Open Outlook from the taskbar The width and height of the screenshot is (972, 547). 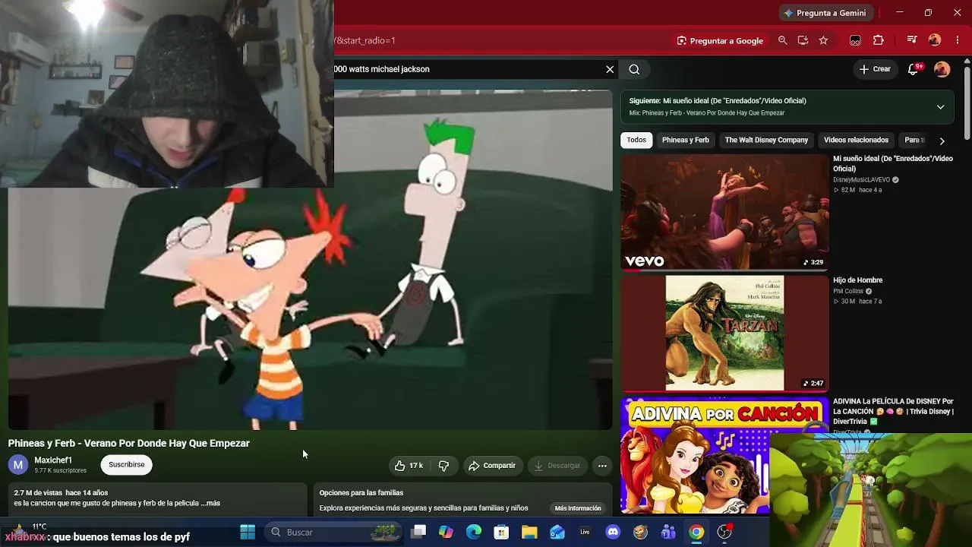pos(557,532)
